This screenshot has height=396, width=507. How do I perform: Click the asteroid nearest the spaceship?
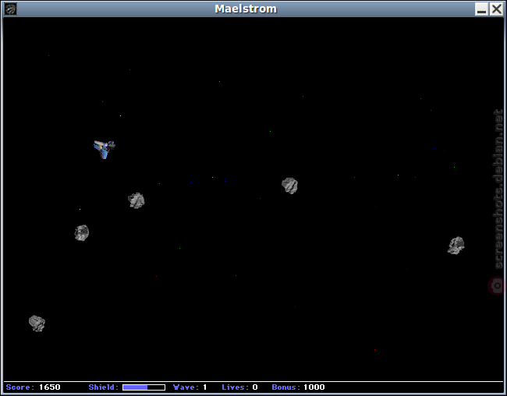click(x=136, y=200)
